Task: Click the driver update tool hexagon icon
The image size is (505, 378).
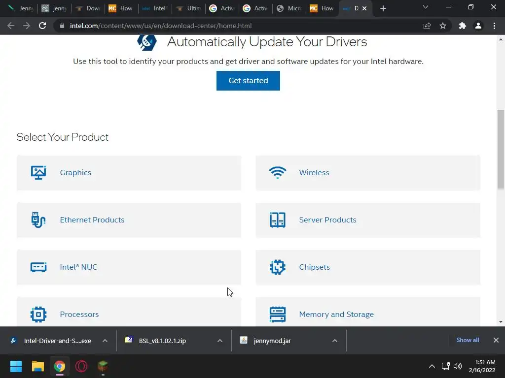Action: click(x=147, y=42)
